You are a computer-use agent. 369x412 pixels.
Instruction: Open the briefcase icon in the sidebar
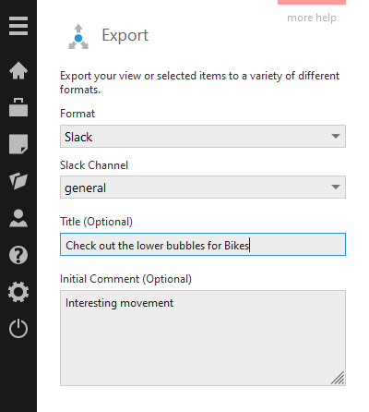[18, 107]
